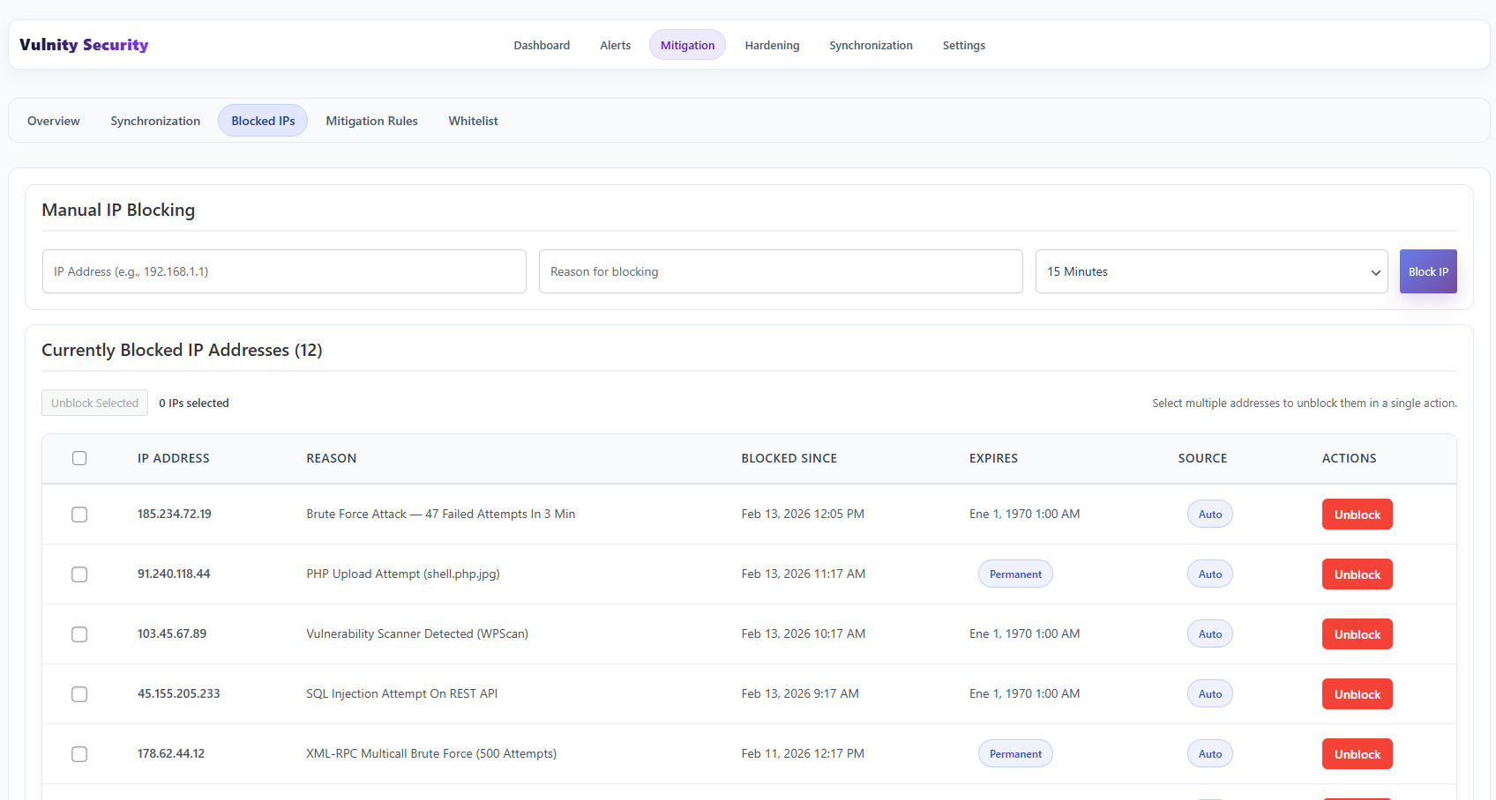Select IP text 178.62.44.12

(x=171, y=753)
